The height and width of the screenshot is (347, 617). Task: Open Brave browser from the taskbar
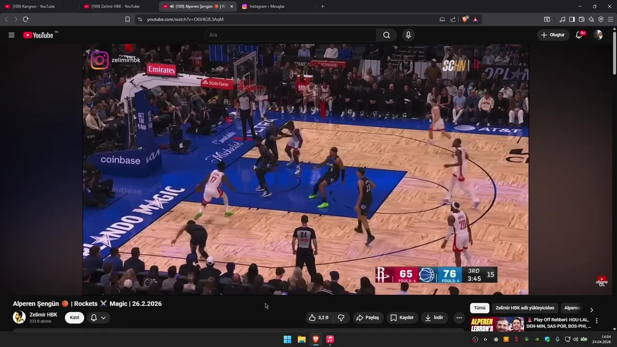(316, 339)
